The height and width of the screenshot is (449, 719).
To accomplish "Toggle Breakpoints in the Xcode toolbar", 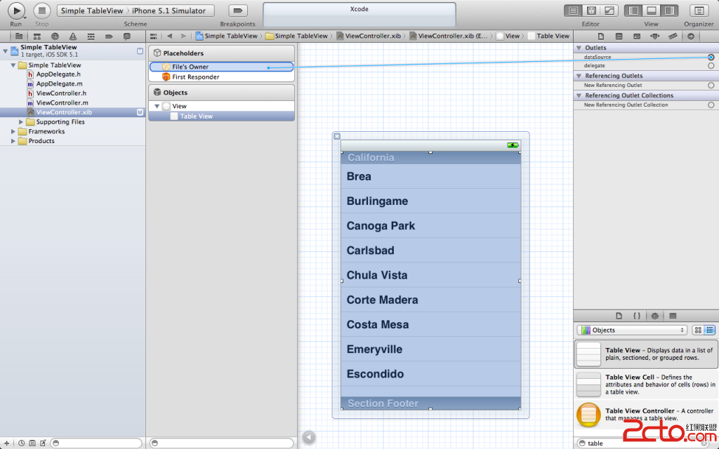I will [x=239, y=11].
